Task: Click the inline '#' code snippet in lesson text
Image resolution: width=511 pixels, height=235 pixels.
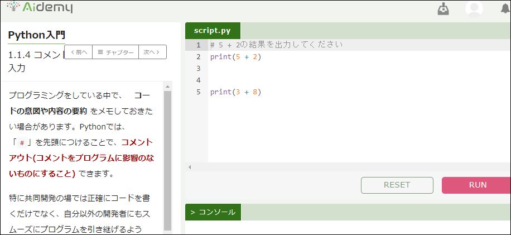Action: coord(22,143)
